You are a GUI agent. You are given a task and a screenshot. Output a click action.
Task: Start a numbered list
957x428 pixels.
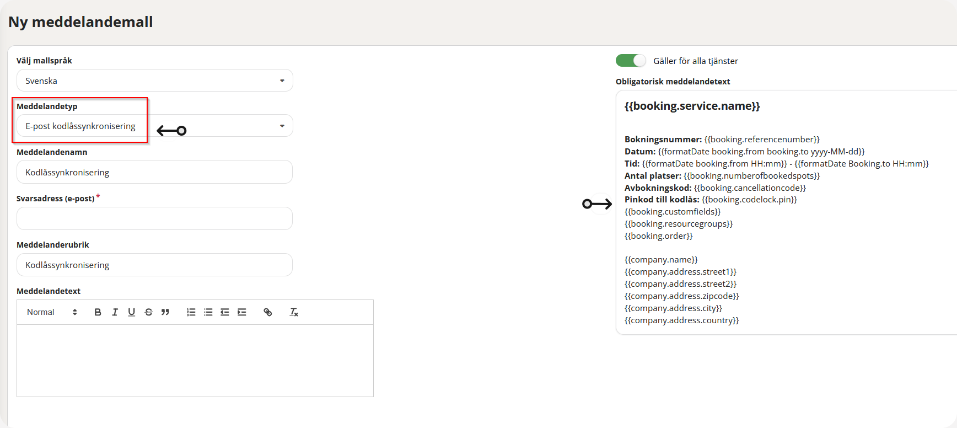(x=191, y=312)
